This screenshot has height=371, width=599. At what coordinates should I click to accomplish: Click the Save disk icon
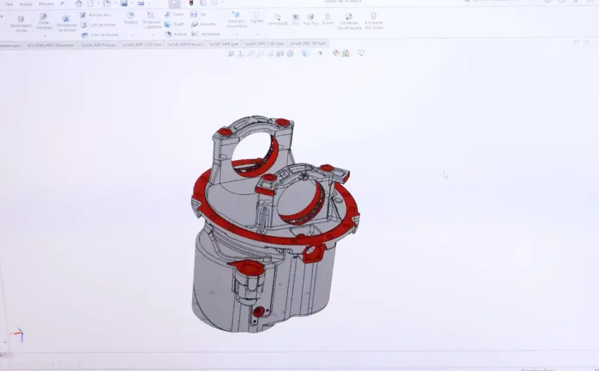124,4
